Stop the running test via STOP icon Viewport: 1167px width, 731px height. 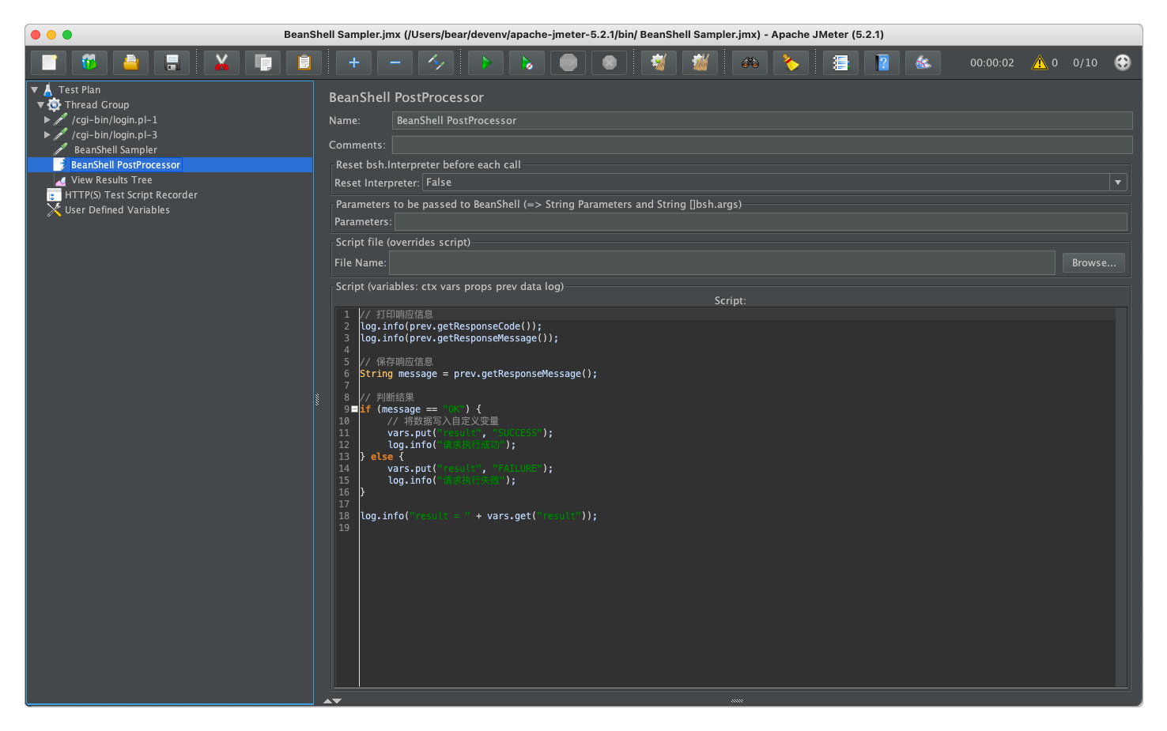point(568,62)
